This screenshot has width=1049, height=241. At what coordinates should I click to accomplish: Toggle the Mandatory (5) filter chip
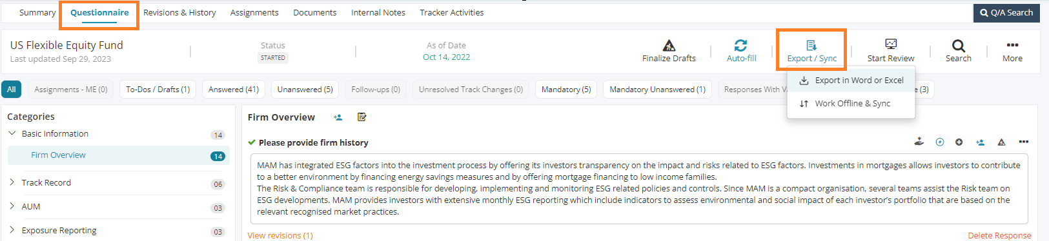(566, 90)
